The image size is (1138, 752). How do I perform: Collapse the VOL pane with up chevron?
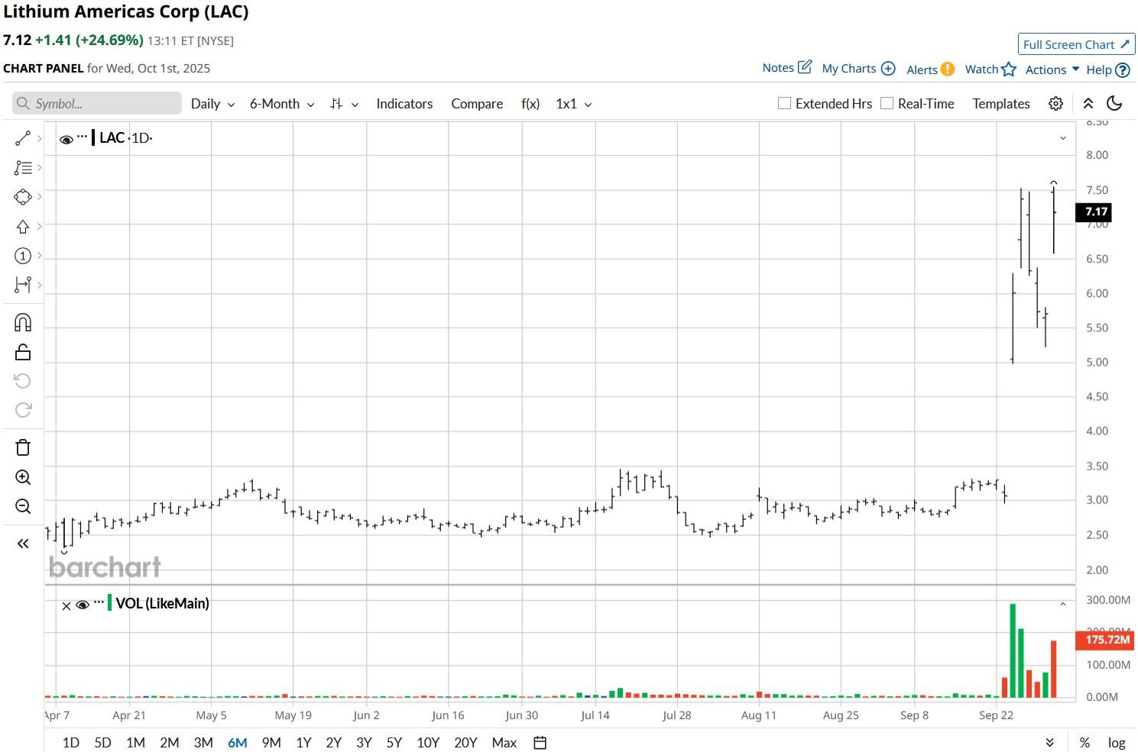(1062, 604)
